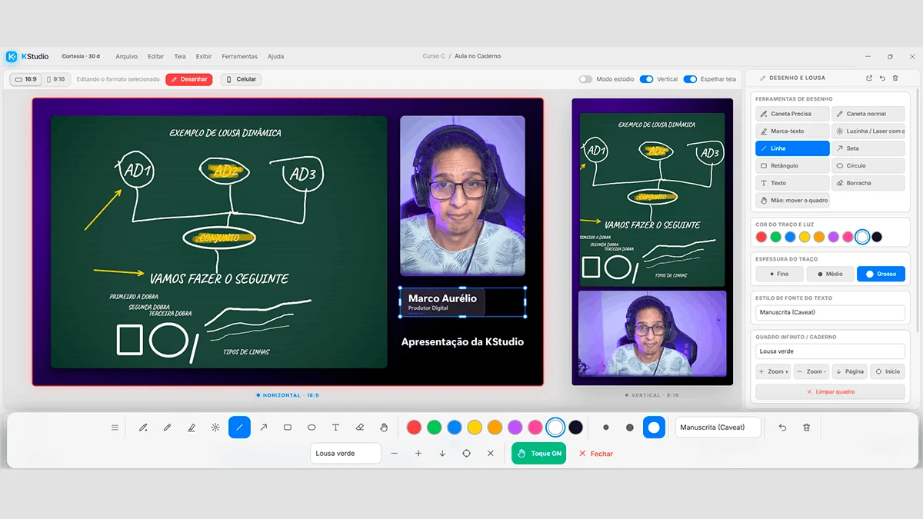The image size is (923, 519).
Task: Activate the laser pointer icon in bottom toolbar
Action: tap(215, 428)
